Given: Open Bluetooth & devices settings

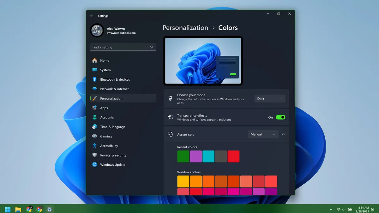Looking at the screenshot, I should [x=94, y=79].
